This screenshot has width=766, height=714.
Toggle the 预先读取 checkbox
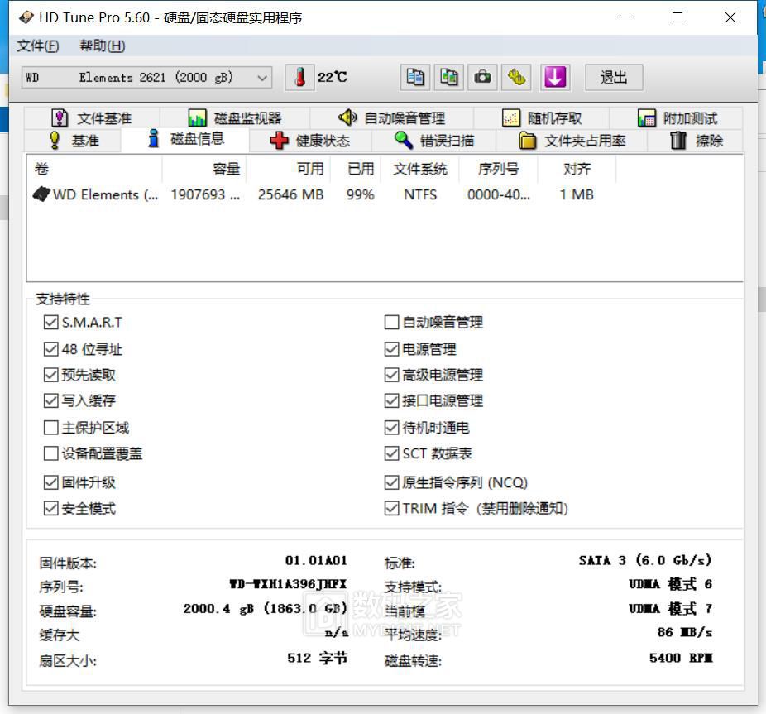click(50, 375)
